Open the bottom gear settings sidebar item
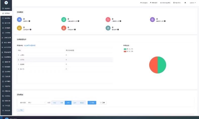This screenshot has height=119, width=199. tap(6, 110)
